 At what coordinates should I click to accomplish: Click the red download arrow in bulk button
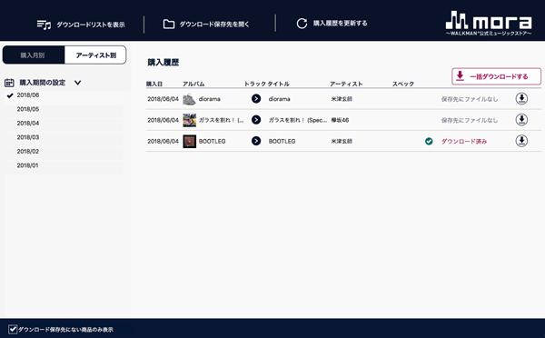460,75
